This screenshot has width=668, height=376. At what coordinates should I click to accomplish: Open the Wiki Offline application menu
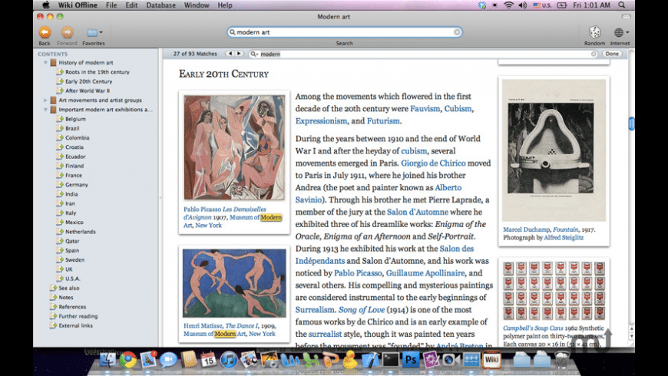coord(78,5)
